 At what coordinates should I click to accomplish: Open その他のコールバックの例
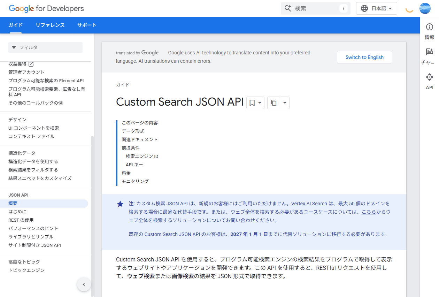point(36,103)
